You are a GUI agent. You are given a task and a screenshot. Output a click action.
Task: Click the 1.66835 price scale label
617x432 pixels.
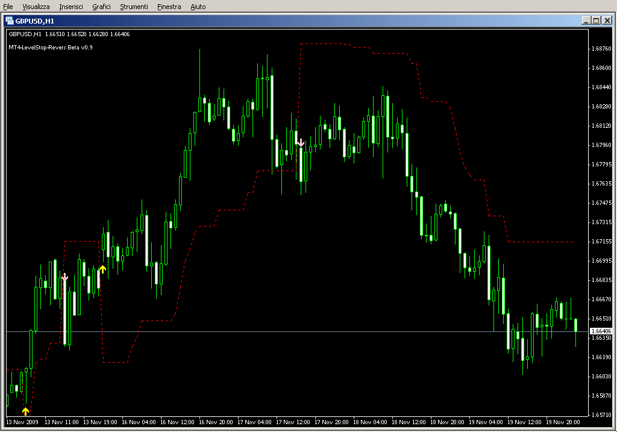[602, 280]
